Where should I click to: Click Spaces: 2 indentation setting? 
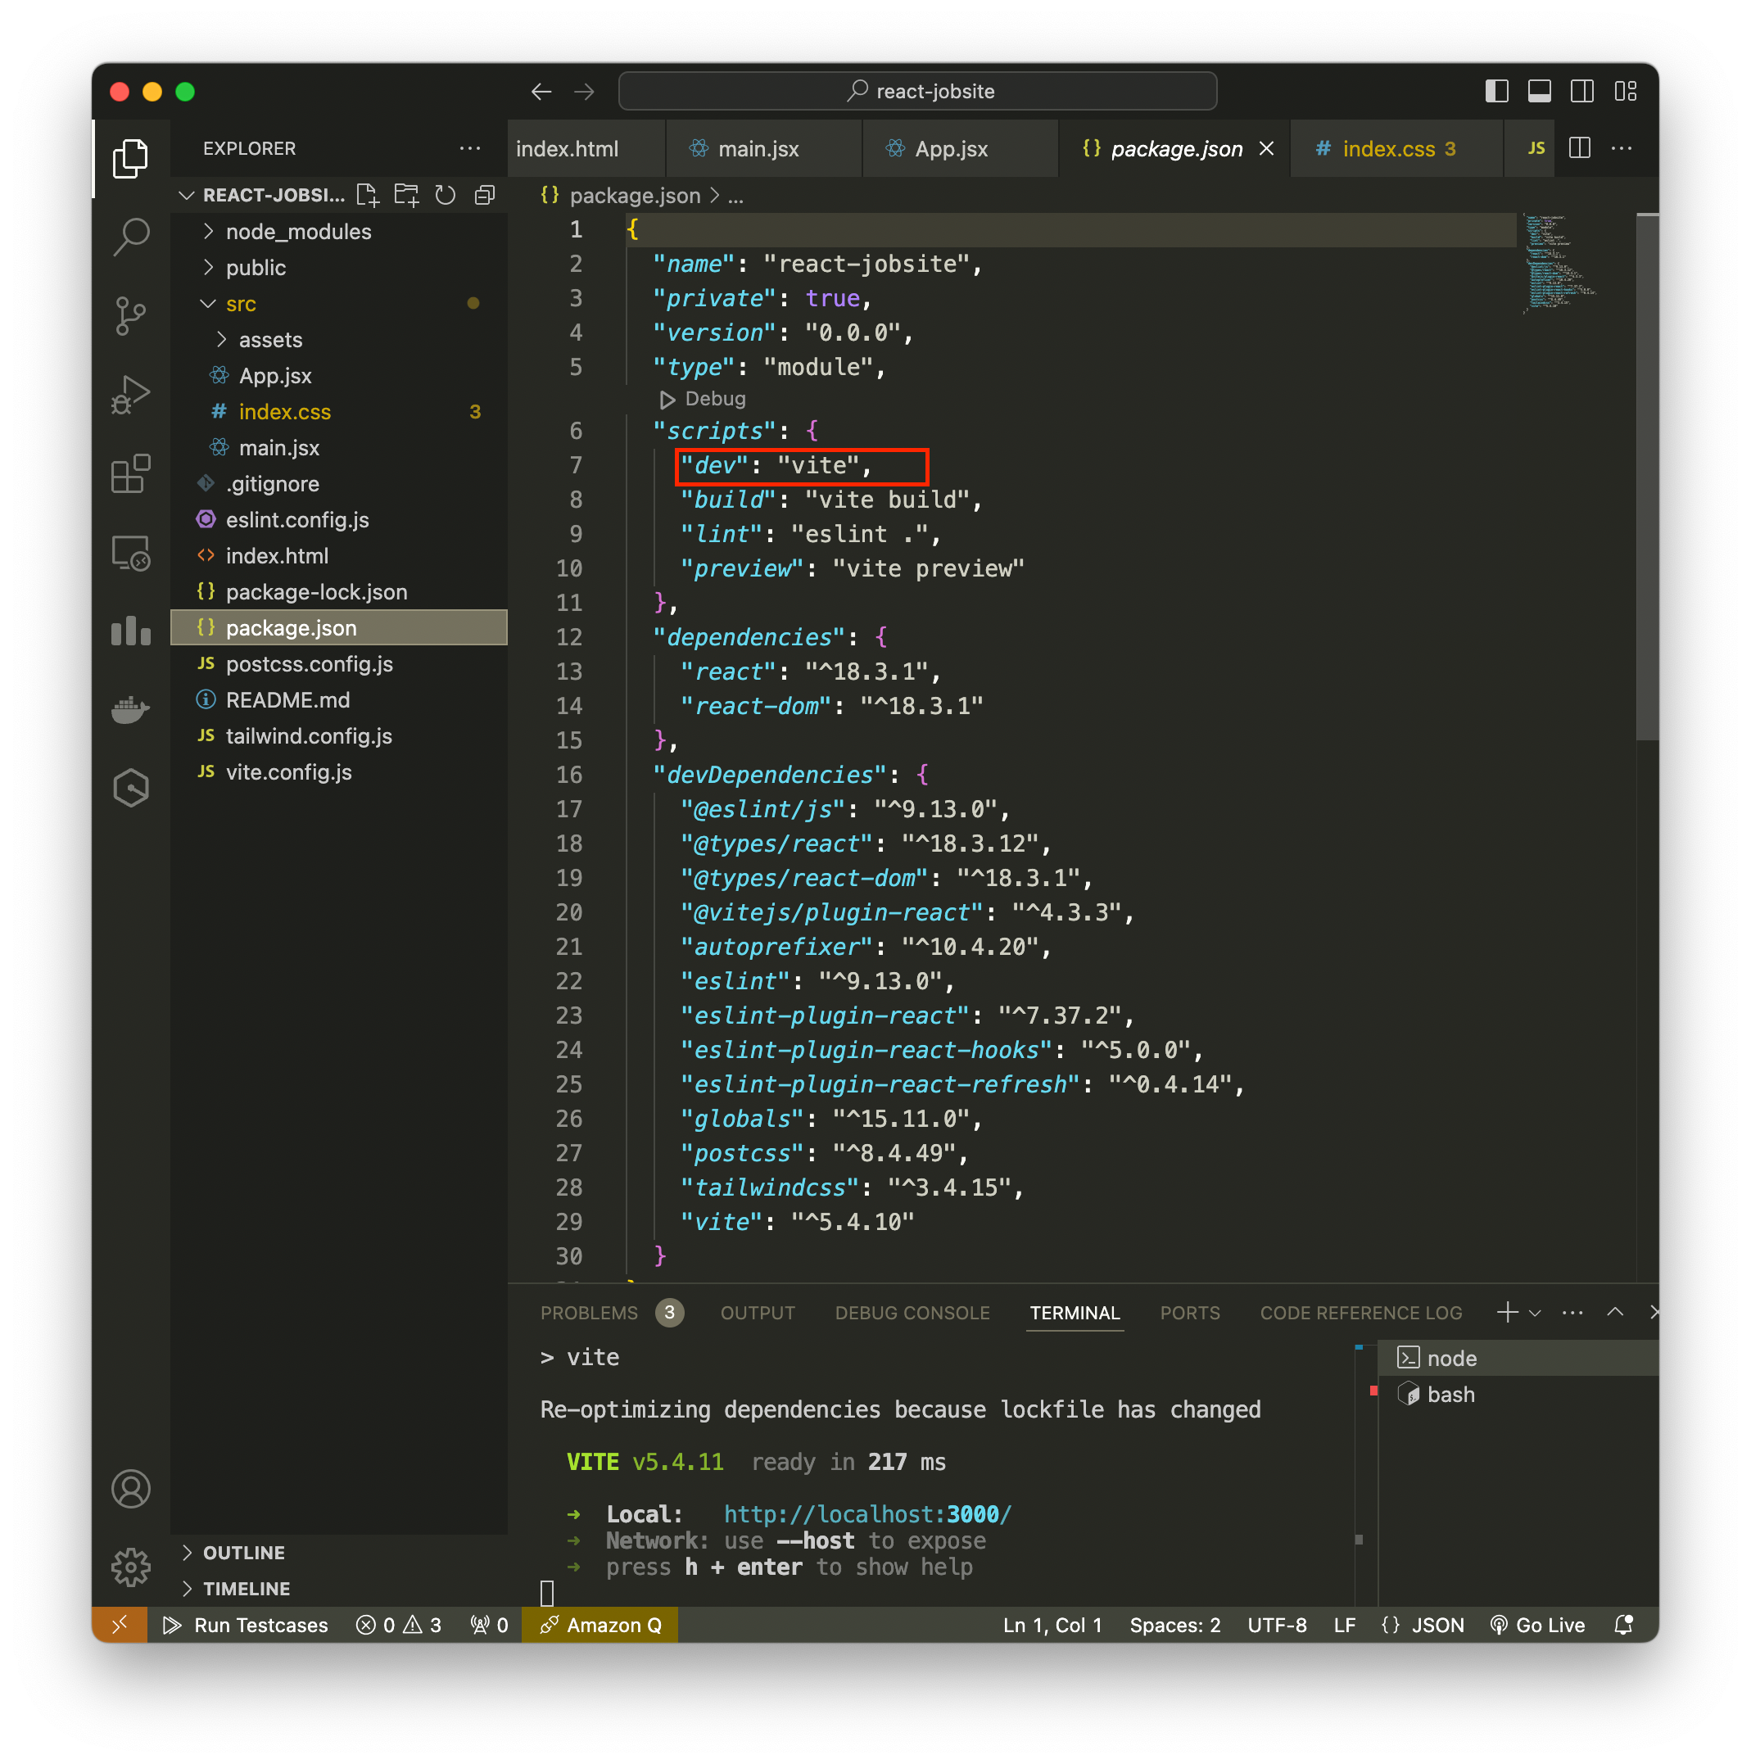(1174, 1624)
